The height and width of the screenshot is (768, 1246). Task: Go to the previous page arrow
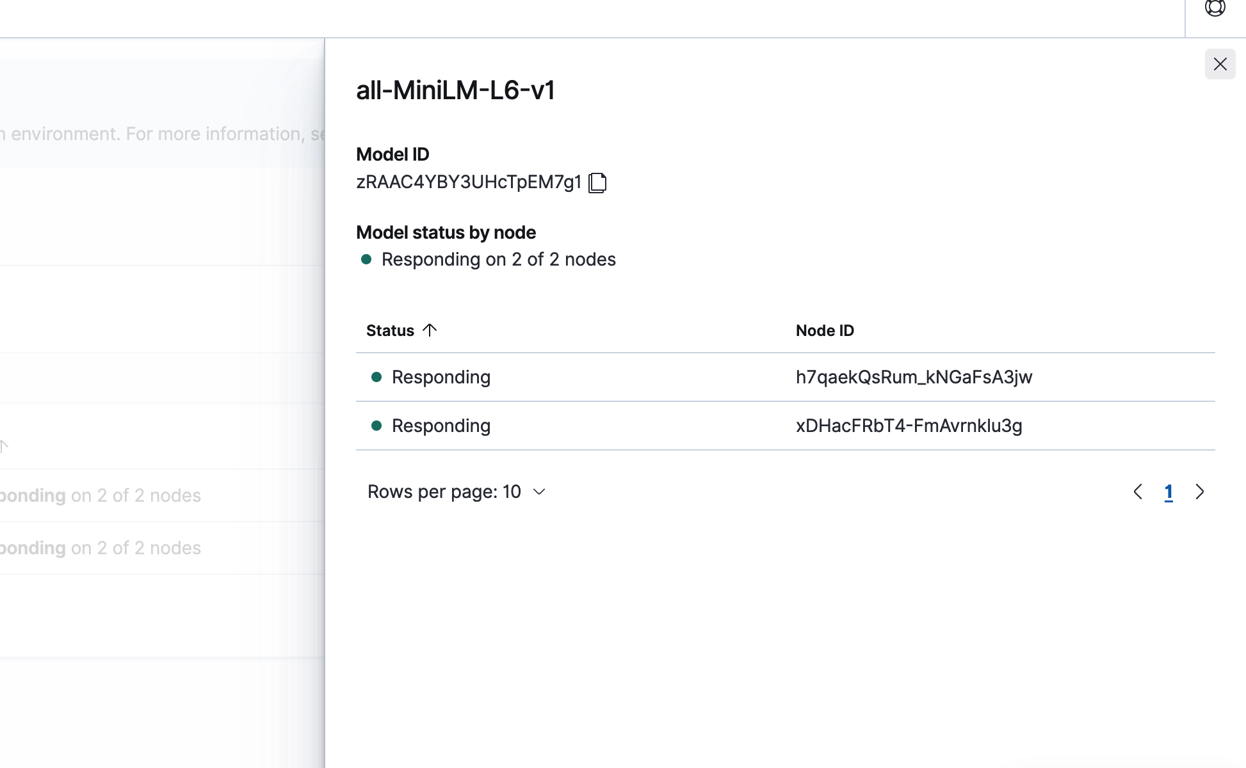(1138, 492)
